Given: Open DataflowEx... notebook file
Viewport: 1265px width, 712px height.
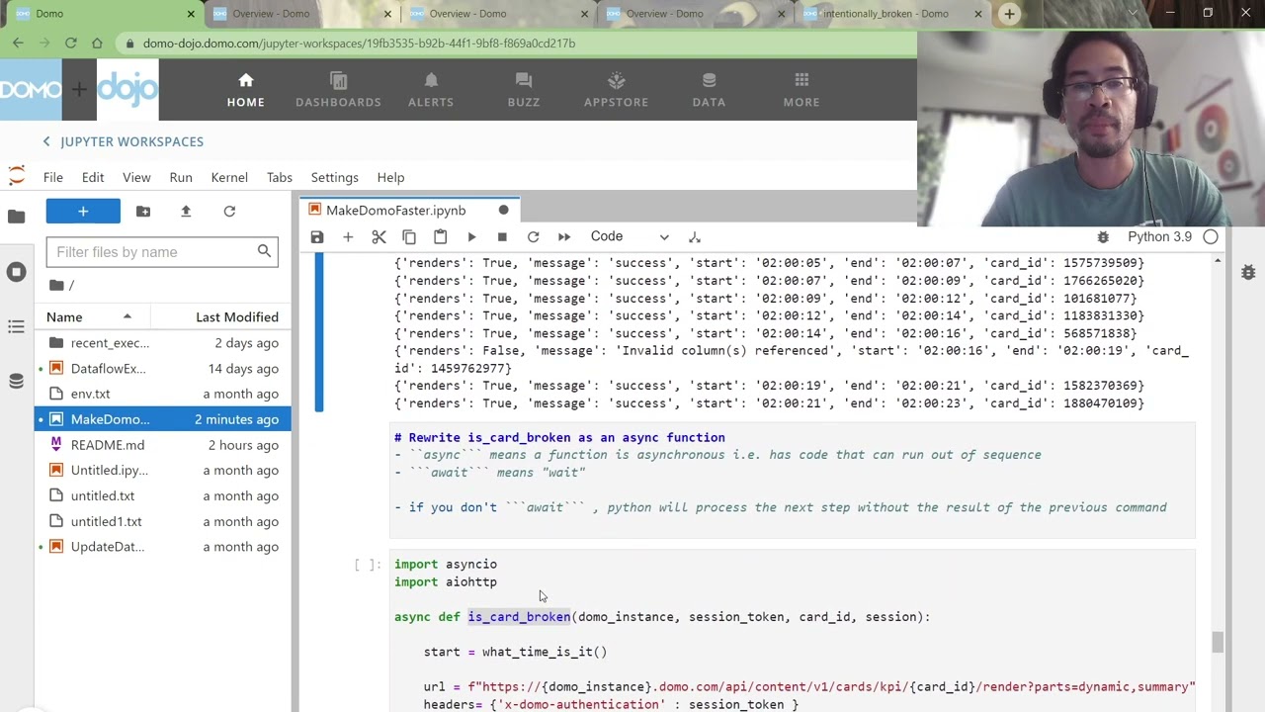Looking at the screenshot, I should pos(163,369).
